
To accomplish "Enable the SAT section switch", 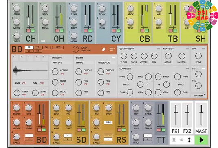I will pos(204,49).
